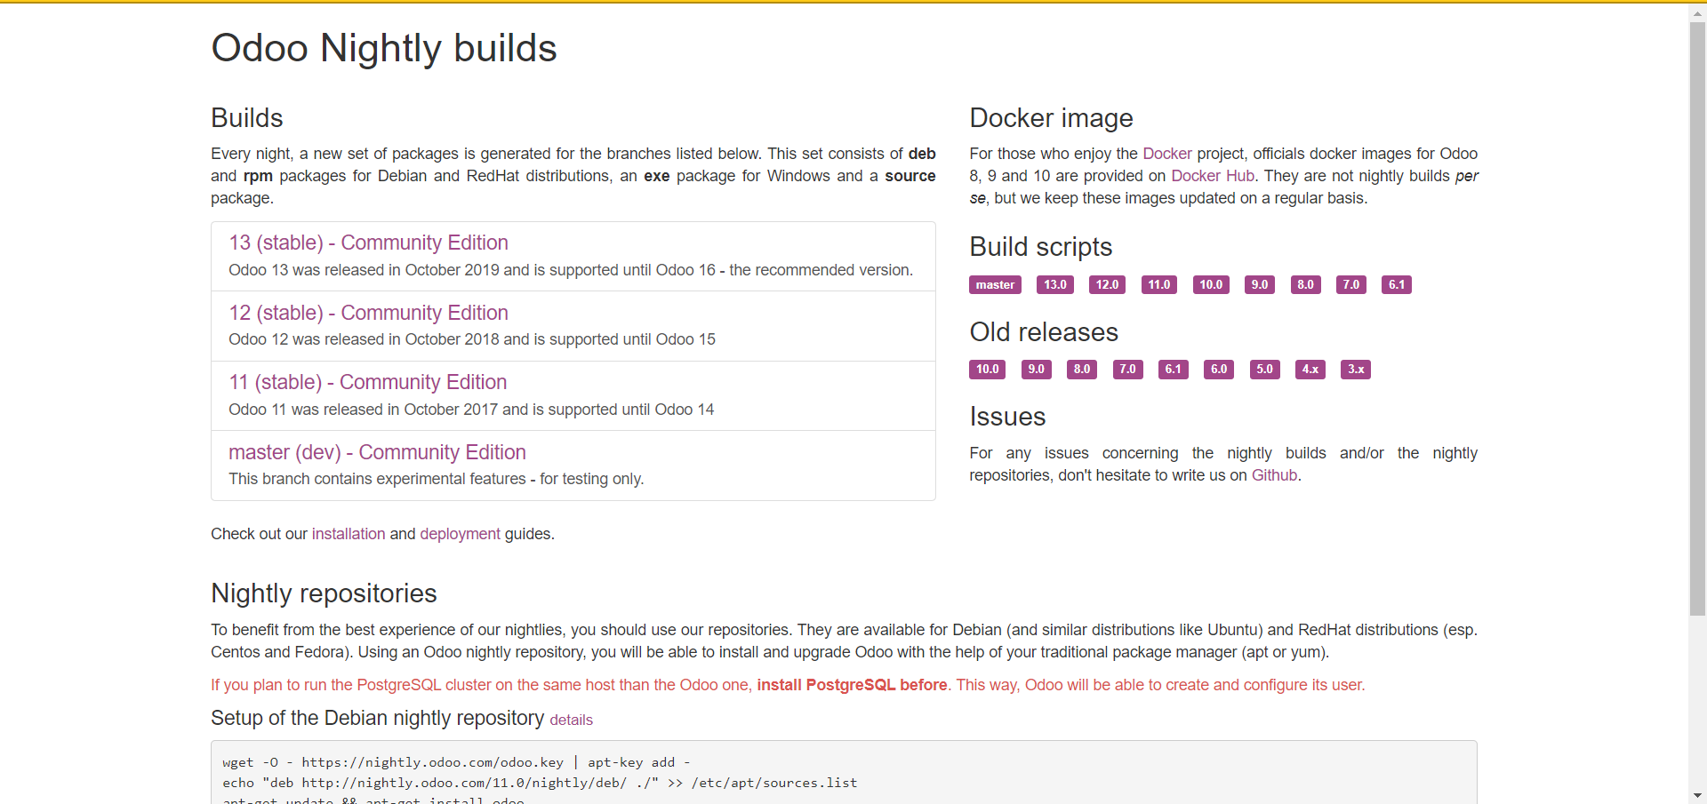The height and width of the screenshot is (804, 1707).
Task: Open the 6.1 build script badge
Action: tap(1397, 285)
